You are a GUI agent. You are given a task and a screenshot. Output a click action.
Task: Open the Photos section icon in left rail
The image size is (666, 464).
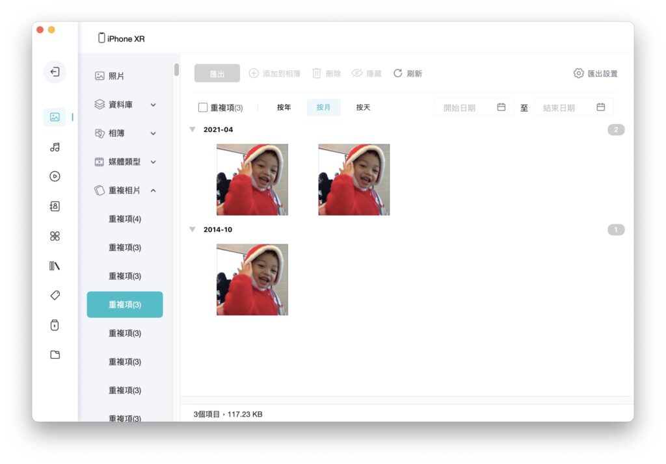click(55, 117)
